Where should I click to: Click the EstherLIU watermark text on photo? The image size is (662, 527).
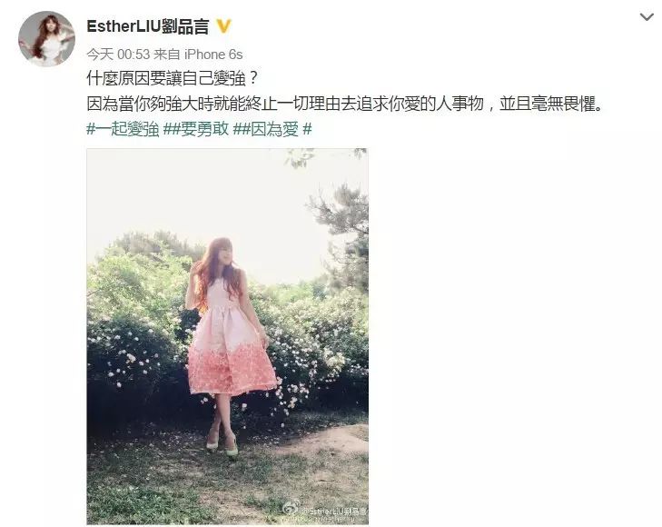pos(334,512)
